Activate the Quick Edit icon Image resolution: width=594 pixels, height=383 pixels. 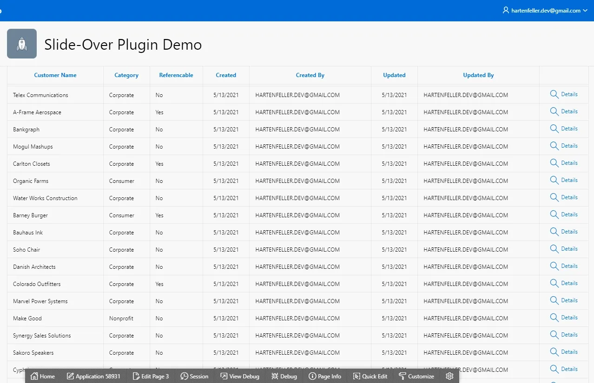point(356,377)
